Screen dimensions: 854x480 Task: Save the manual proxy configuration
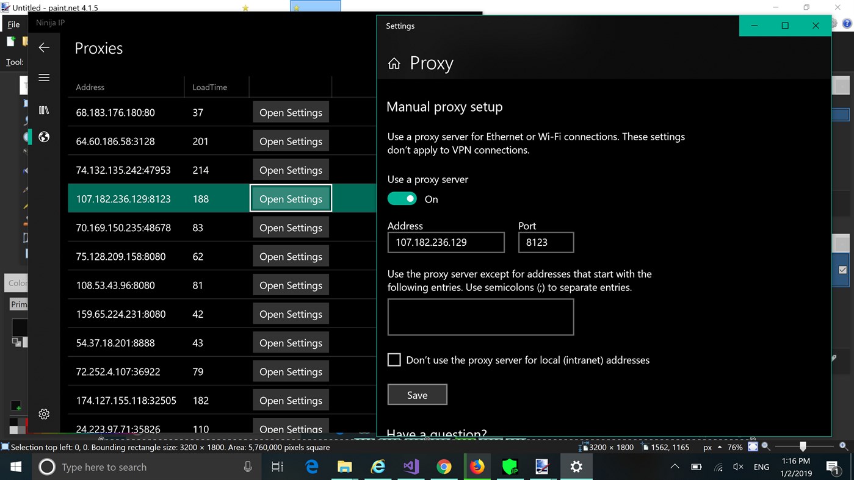[x=417, y=394]
